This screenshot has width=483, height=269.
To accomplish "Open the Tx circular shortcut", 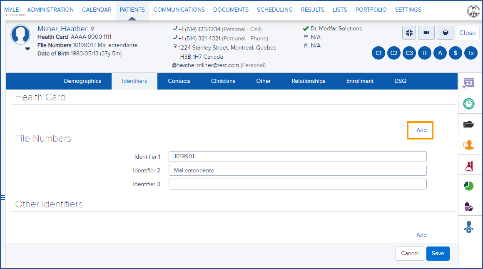I will pyautogui.click(x=471, y=53).
